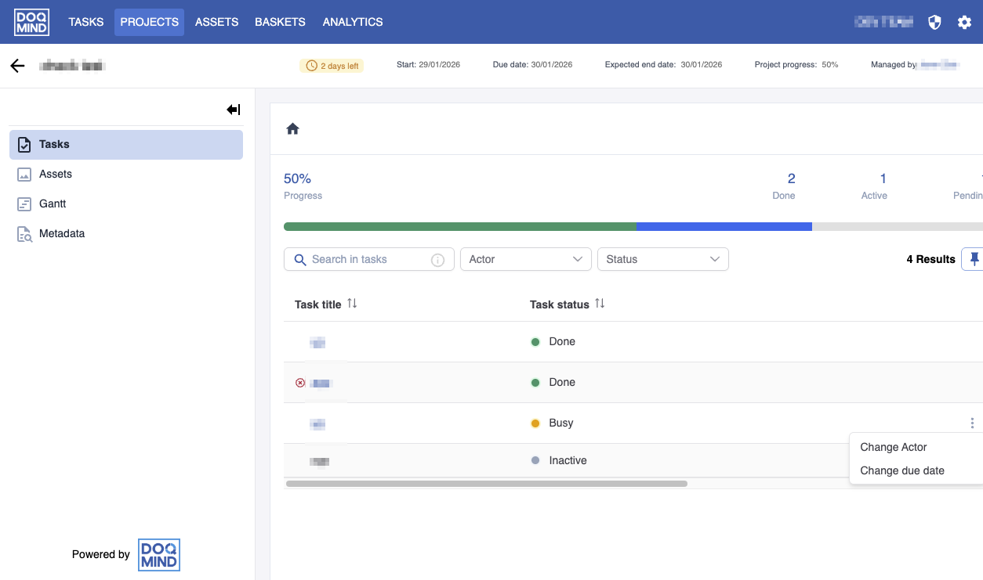Select Change Actor from context menu
983x580 pixels.
893,447
